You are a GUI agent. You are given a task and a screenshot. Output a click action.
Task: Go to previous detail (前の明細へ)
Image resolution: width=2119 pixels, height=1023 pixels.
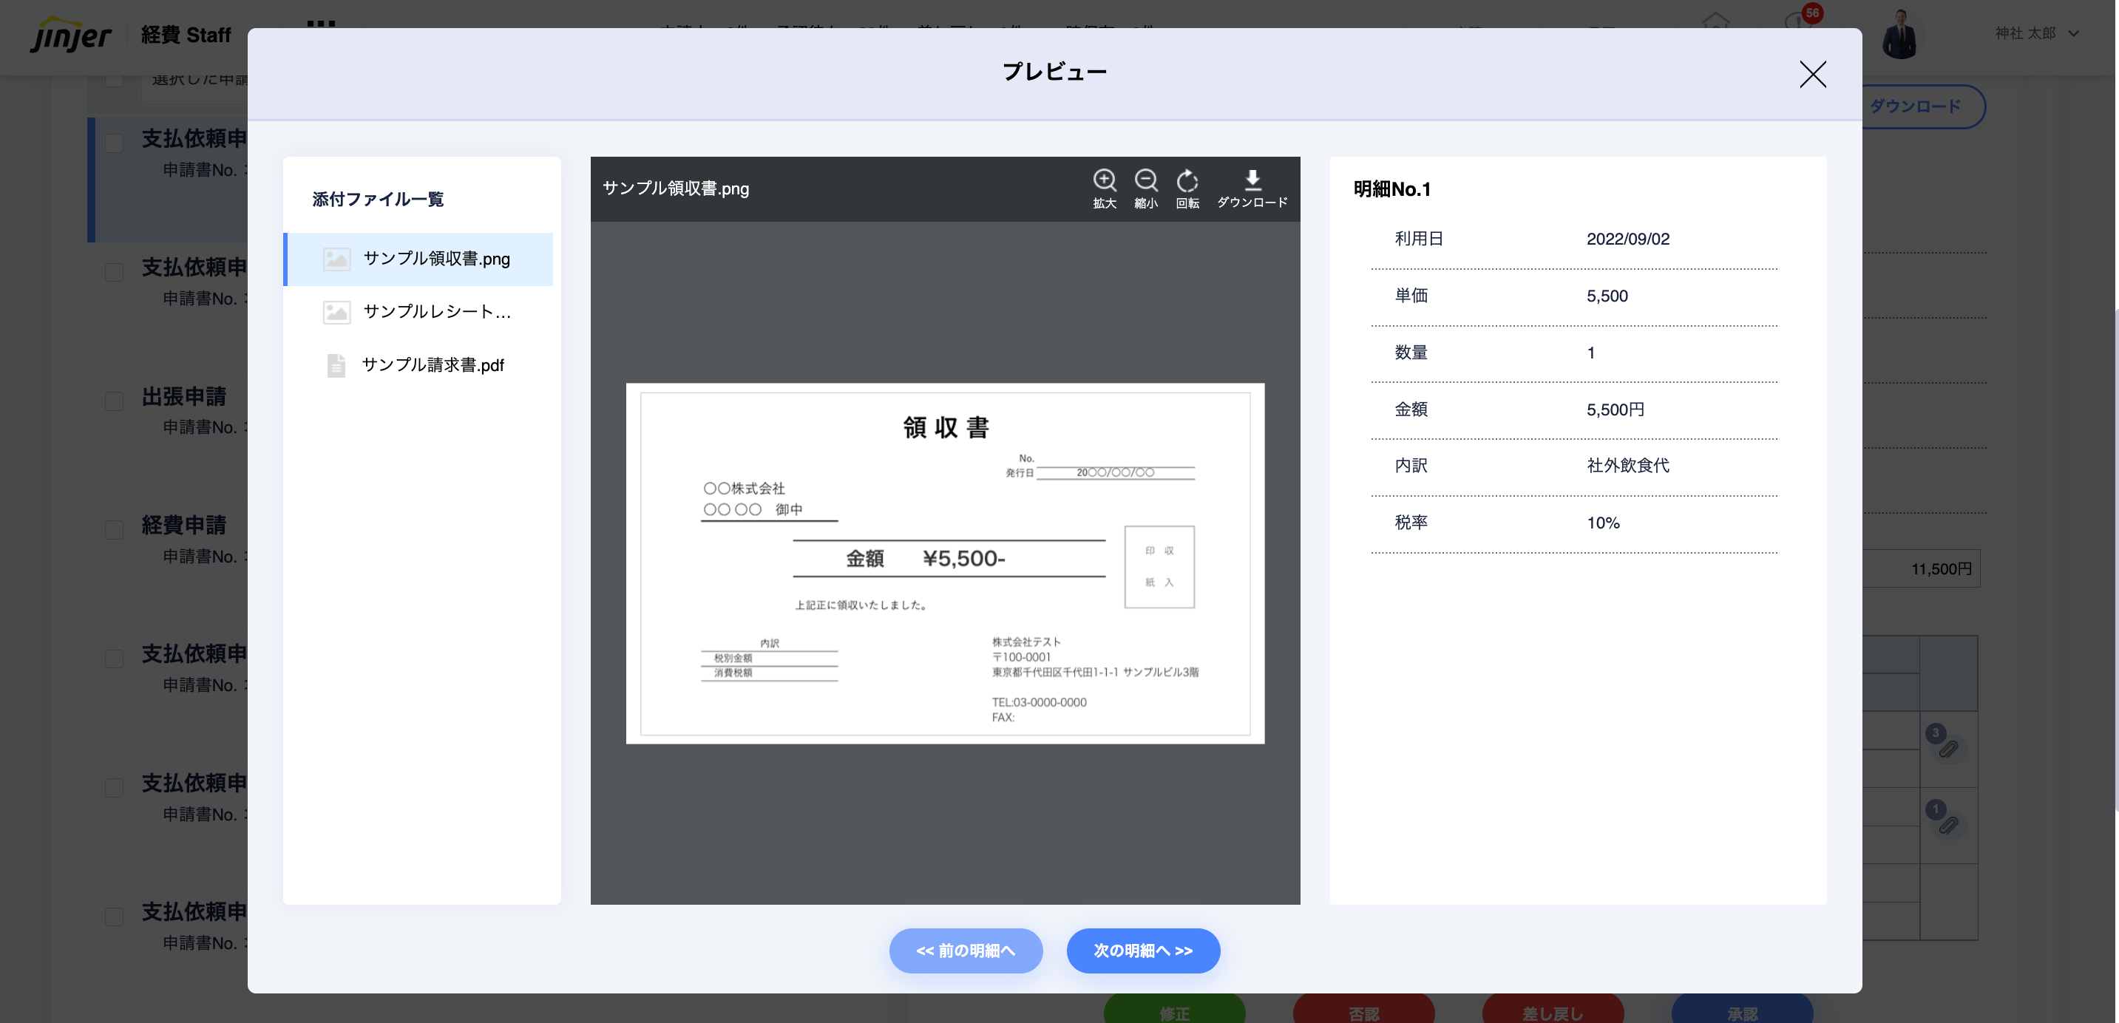(965, 951)
